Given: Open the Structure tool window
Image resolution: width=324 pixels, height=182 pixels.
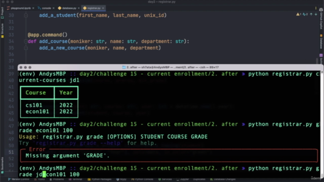Looking at the screenshot, I should coord(2,30).
